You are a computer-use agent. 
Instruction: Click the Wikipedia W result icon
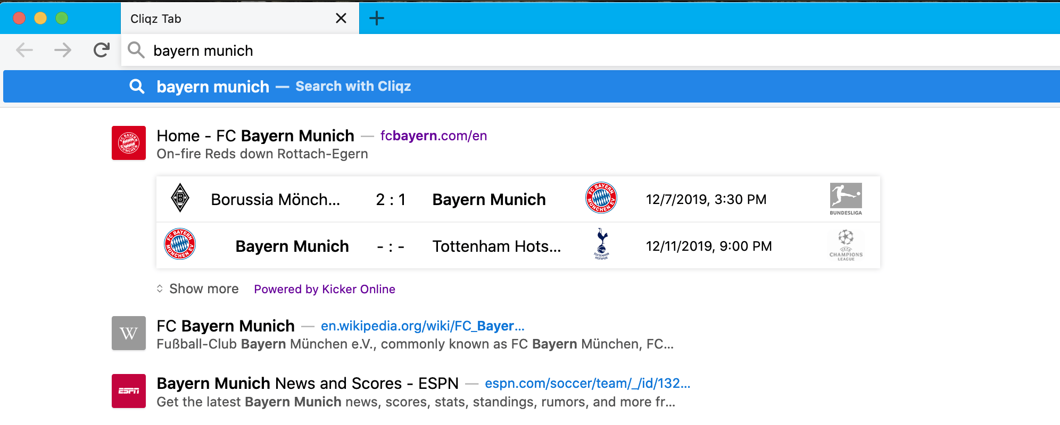[129, 333]
